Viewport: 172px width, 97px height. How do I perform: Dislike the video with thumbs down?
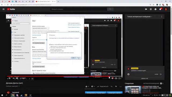click(x=92, y=86)
